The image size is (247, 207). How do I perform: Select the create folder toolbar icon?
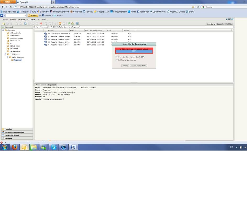[x=4, y=24]
